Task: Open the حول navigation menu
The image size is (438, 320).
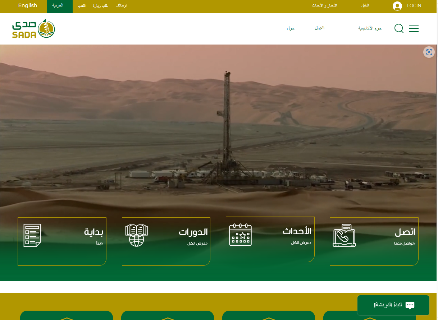Action: (x=291, y=28)
